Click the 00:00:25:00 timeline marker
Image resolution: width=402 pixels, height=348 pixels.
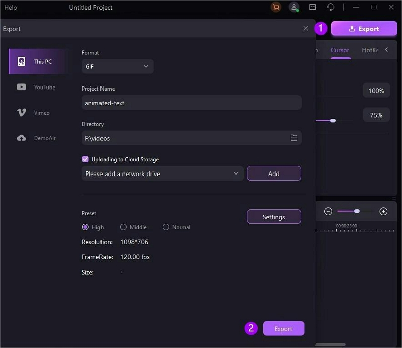346,226
